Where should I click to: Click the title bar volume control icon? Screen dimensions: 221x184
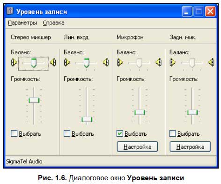(x=10, y=11)
